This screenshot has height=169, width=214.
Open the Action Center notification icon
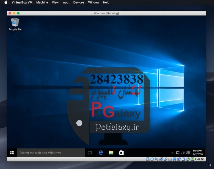[x=188, y=153]
